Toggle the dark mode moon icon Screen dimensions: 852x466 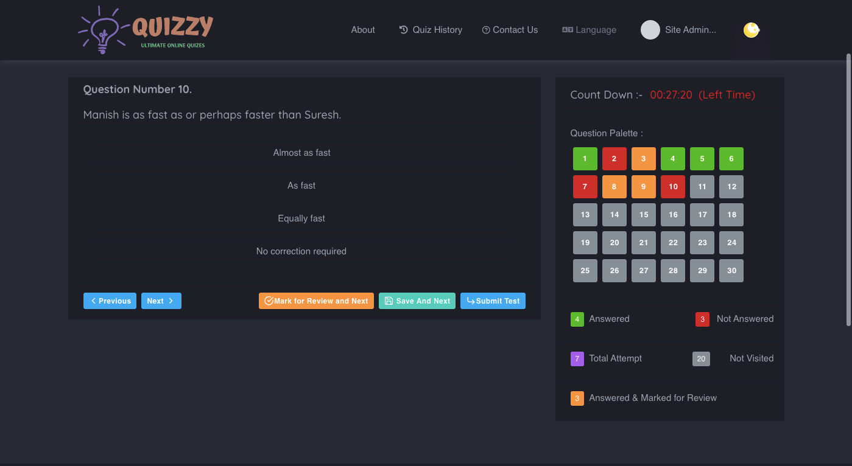point(752,30)
